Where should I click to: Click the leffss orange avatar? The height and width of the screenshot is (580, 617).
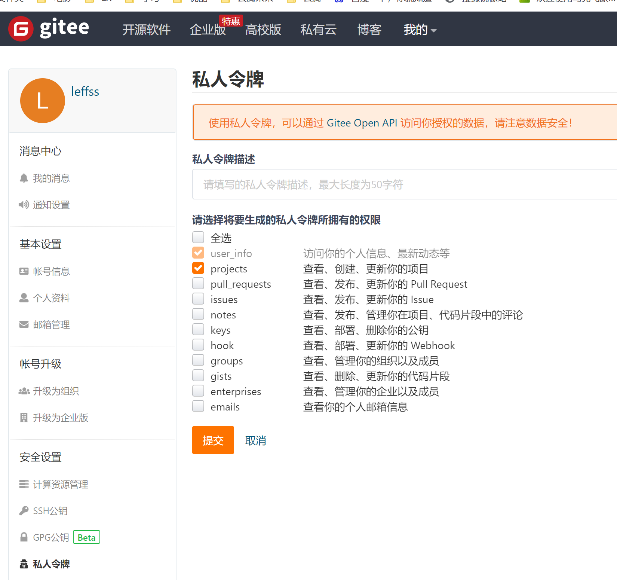click(43, 101)
